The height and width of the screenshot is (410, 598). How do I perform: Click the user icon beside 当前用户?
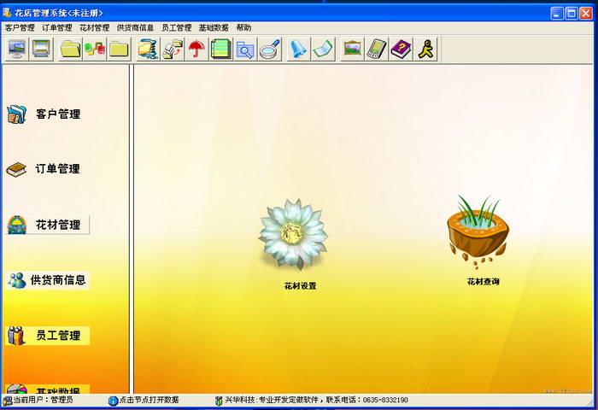(x=7, y=401)
